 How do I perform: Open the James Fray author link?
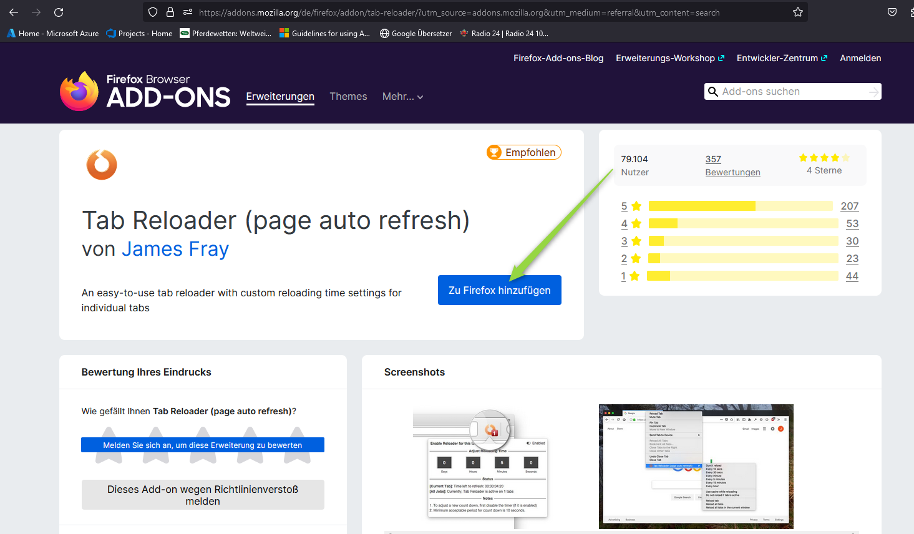(175, 249)
